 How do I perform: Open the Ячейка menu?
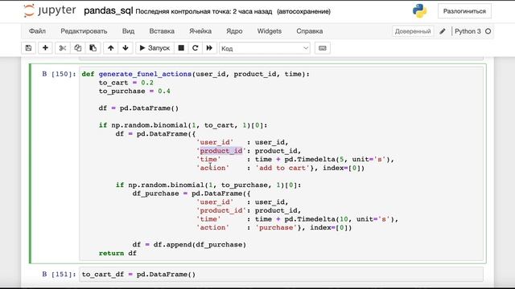click(200, 31)
